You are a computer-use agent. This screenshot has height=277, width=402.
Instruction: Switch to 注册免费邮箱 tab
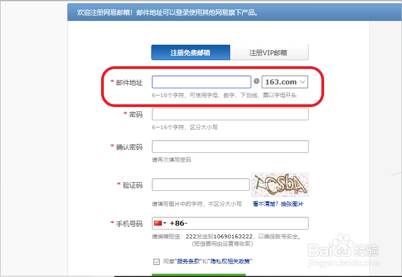coord(191,52)
